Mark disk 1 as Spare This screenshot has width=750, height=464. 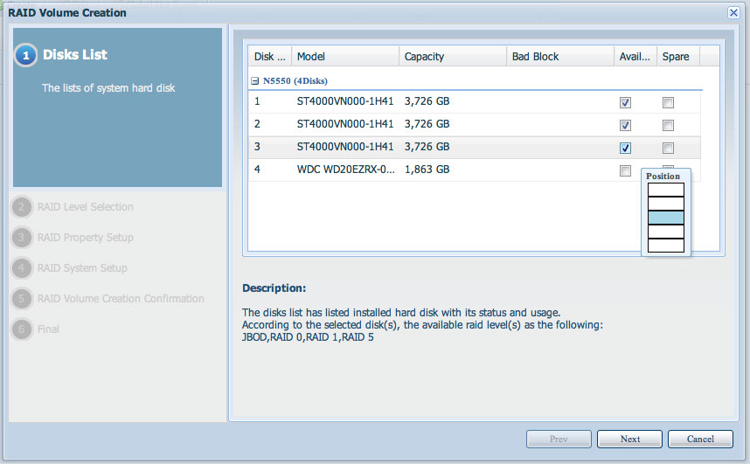tap(668, 102)
